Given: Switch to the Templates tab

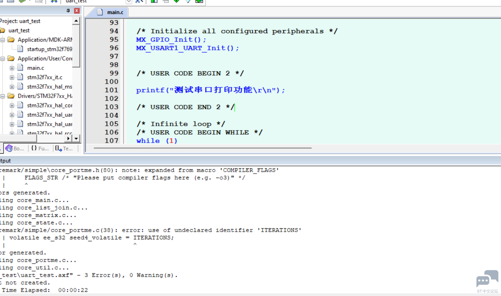Looking at the screenshot, I should (x=64, y=148).
